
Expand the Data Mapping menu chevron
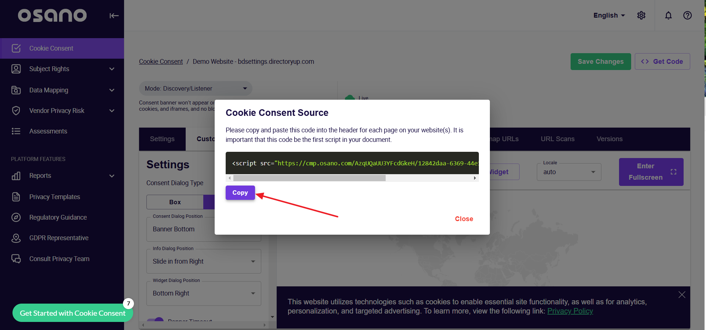tap(112, 90)
